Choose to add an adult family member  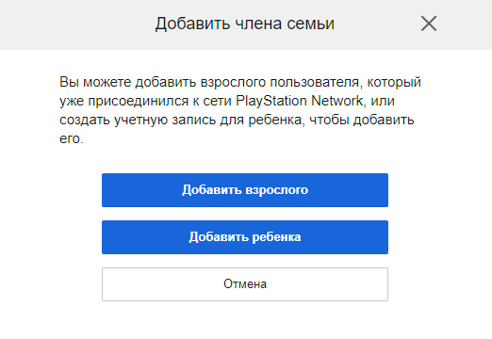[x=245, y=190]
